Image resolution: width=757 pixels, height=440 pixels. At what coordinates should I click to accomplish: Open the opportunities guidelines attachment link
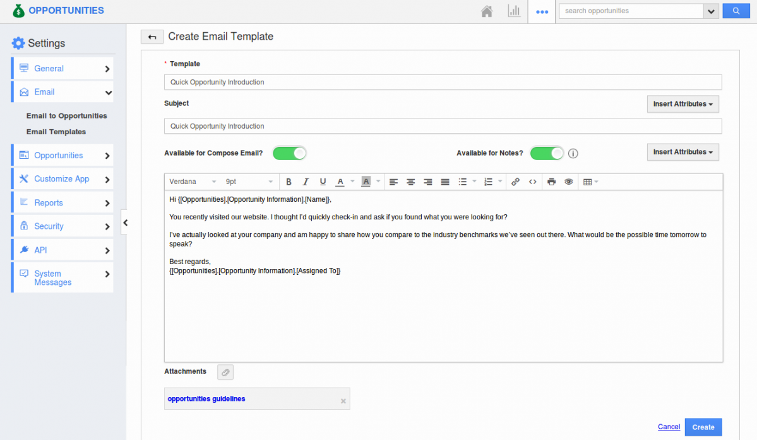coord(206,398)
